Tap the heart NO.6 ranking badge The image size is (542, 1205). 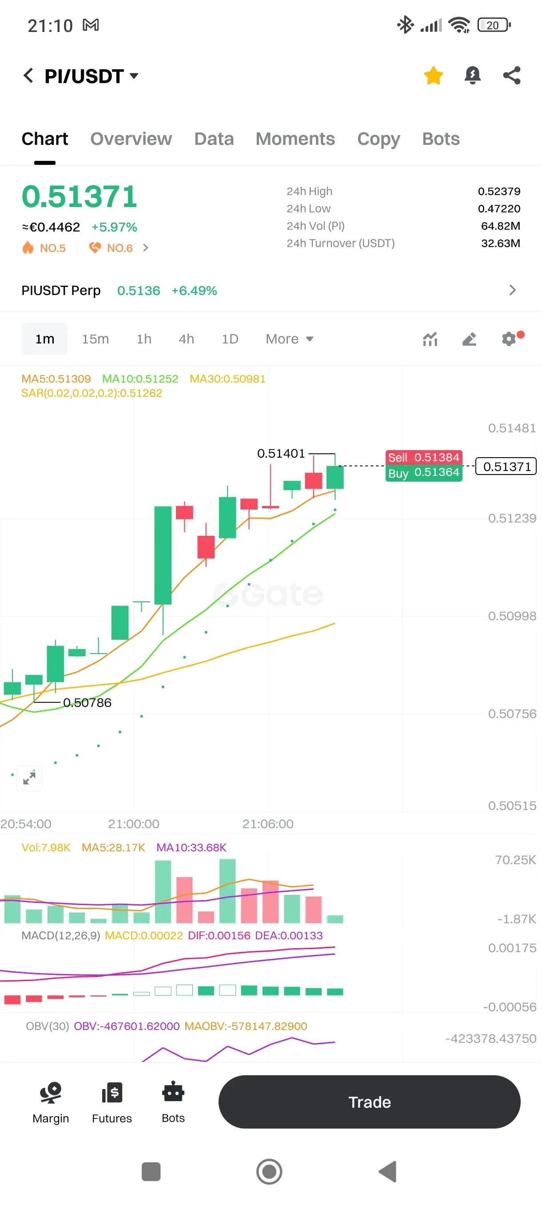point(111,248)
